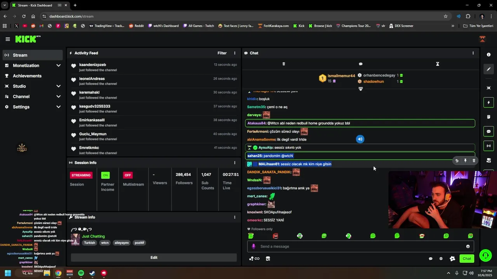Select the first green halo emote
Viewport: 497px width, 279px height.
point(251,236)
